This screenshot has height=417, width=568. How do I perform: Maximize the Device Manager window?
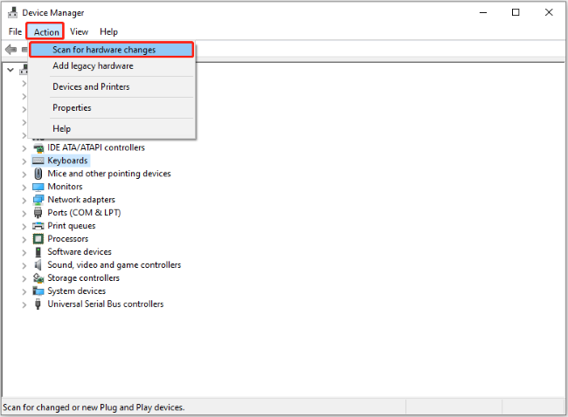point(516,13)
